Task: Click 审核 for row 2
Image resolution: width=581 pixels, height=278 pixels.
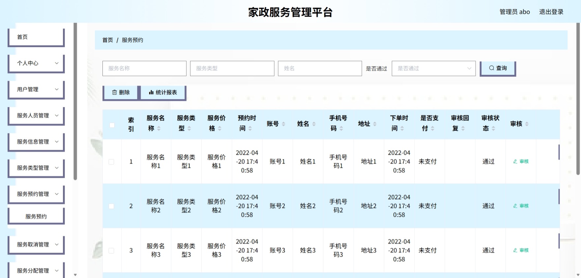Action: [x=521, y=206]
